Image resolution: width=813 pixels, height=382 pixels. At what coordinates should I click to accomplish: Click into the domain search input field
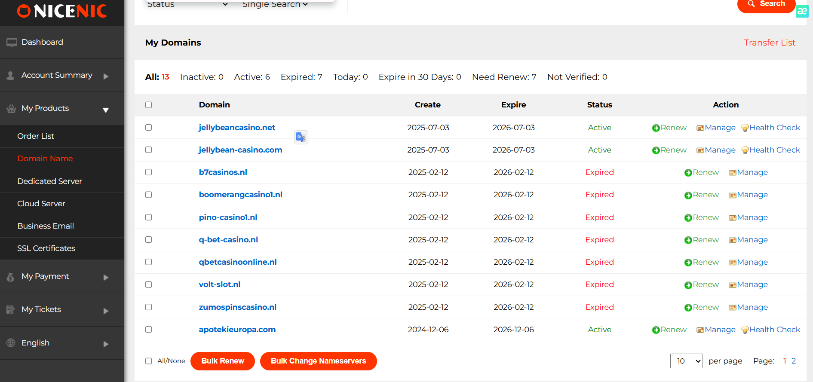pos(539,6)
